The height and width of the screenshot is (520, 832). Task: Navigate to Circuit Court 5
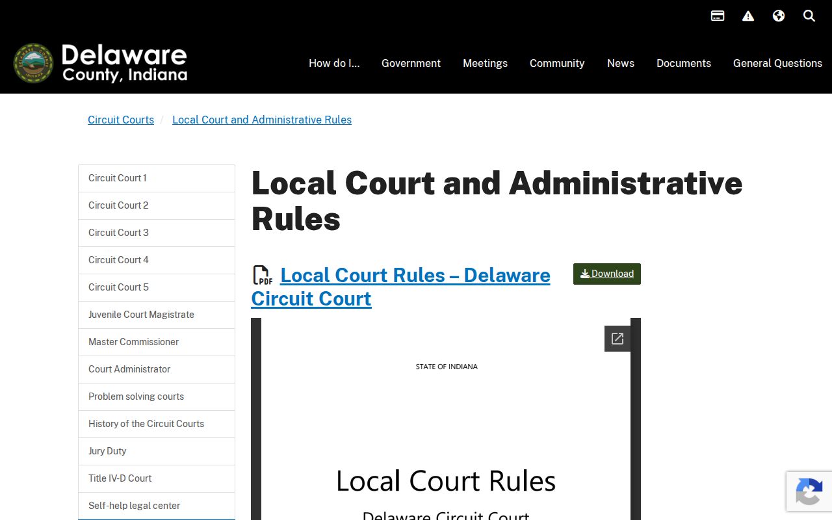coord(157,287)
